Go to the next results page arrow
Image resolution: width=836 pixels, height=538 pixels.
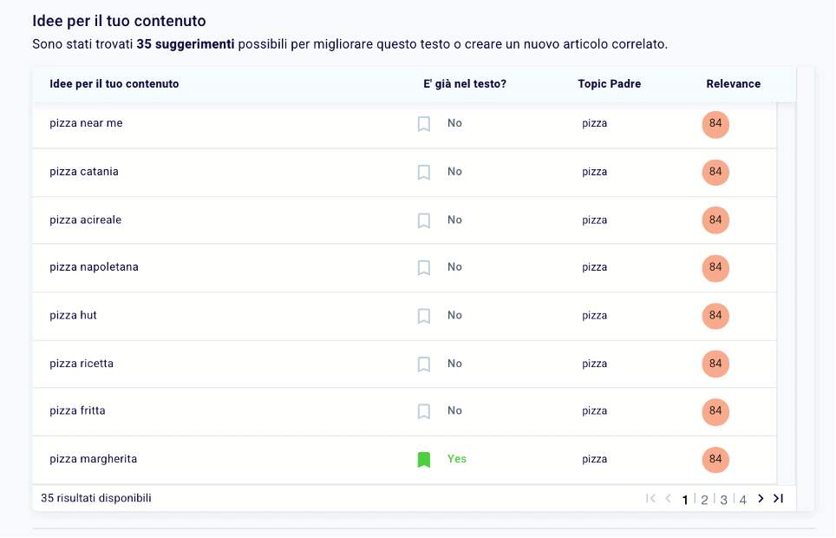tap(761, 498)
